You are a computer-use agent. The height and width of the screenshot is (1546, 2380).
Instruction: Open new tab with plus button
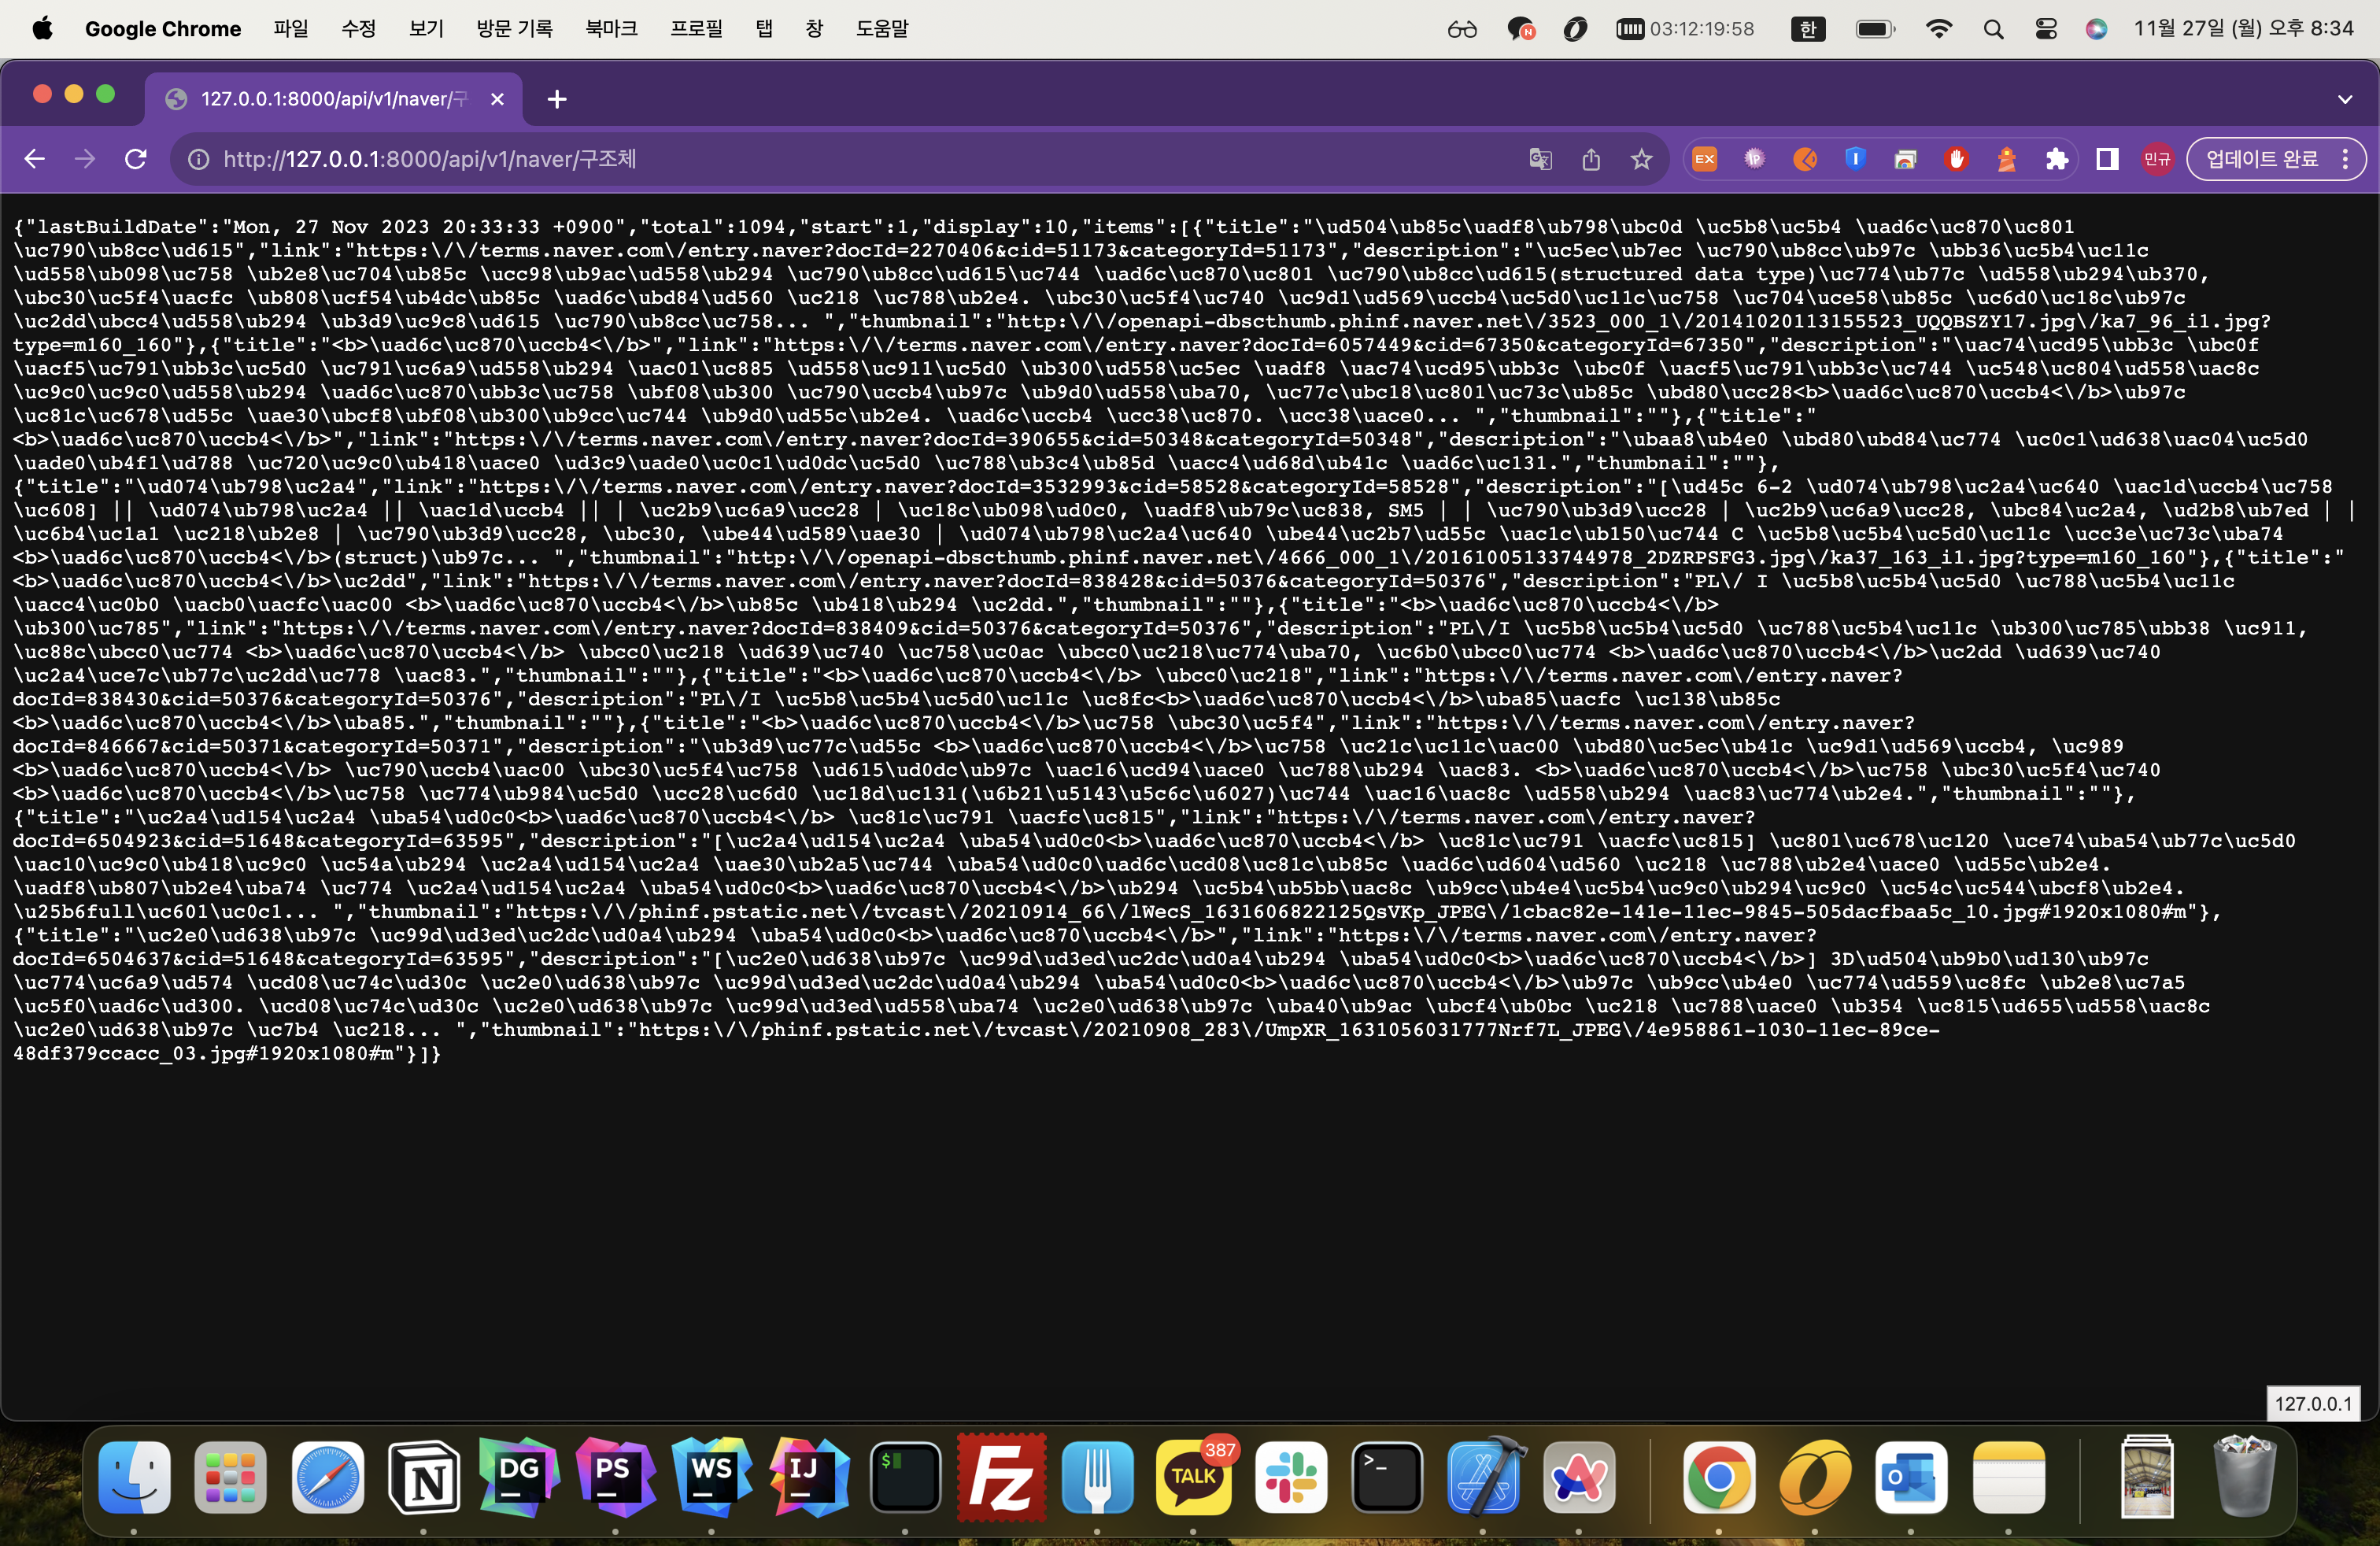click(557, 99)
